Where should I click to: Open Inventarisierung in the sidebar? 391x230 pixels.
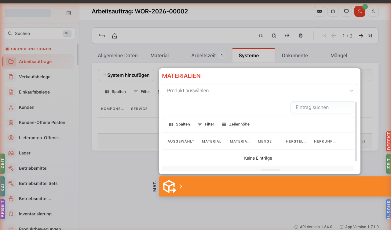[x=38, y=214]
